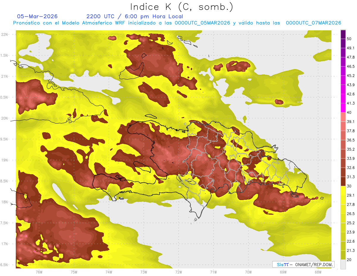Click the map title "Indice K (C, somb.)"

(182, 7)
